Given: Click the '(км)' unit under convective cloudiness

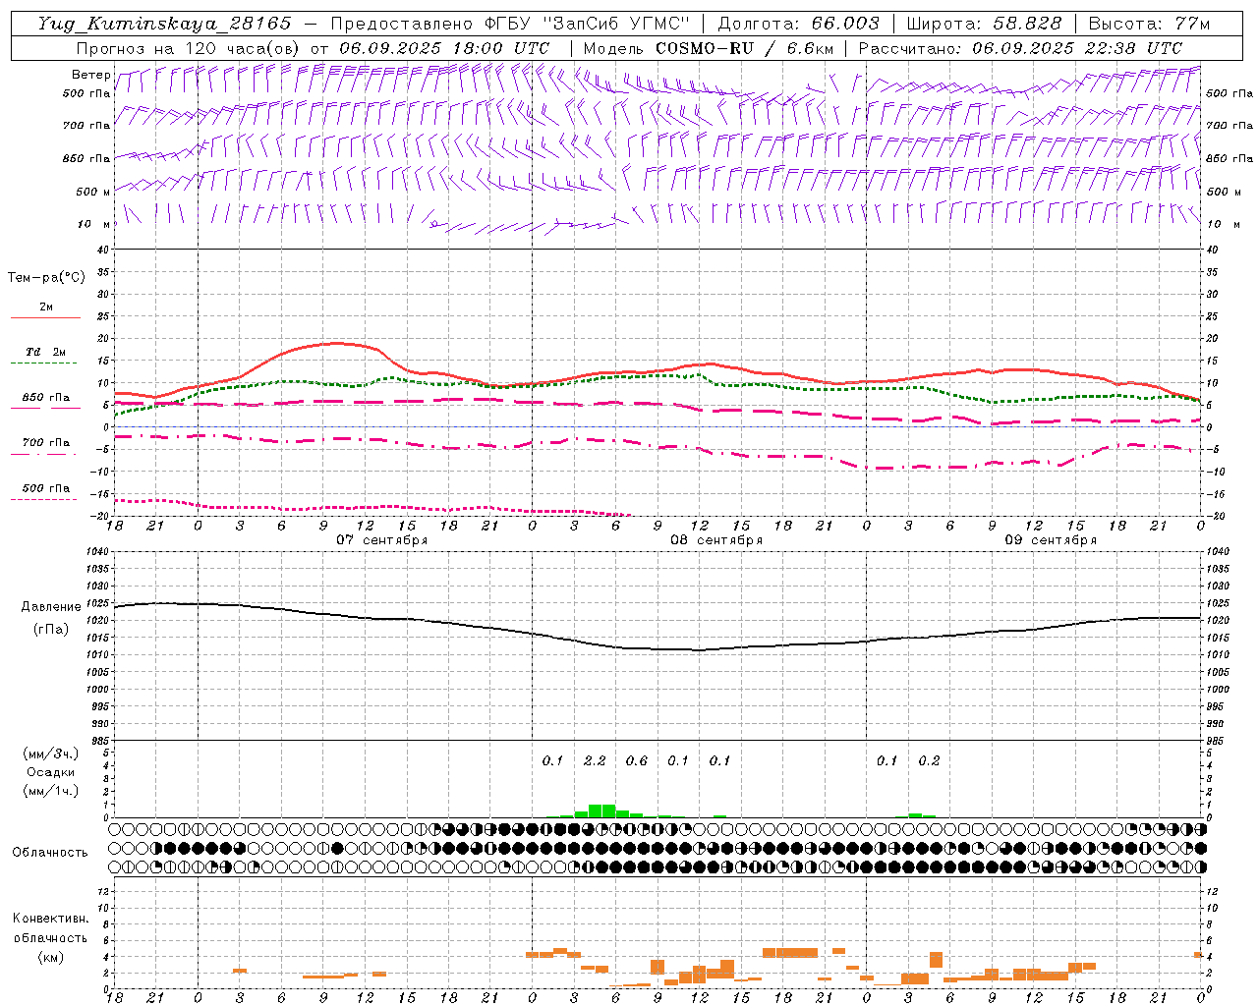Looking at the screenshot, I should coord(50,957).
